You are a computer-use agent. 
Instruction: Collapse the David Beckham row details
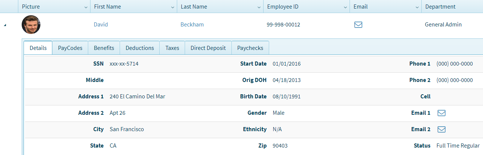pos(5,25)
